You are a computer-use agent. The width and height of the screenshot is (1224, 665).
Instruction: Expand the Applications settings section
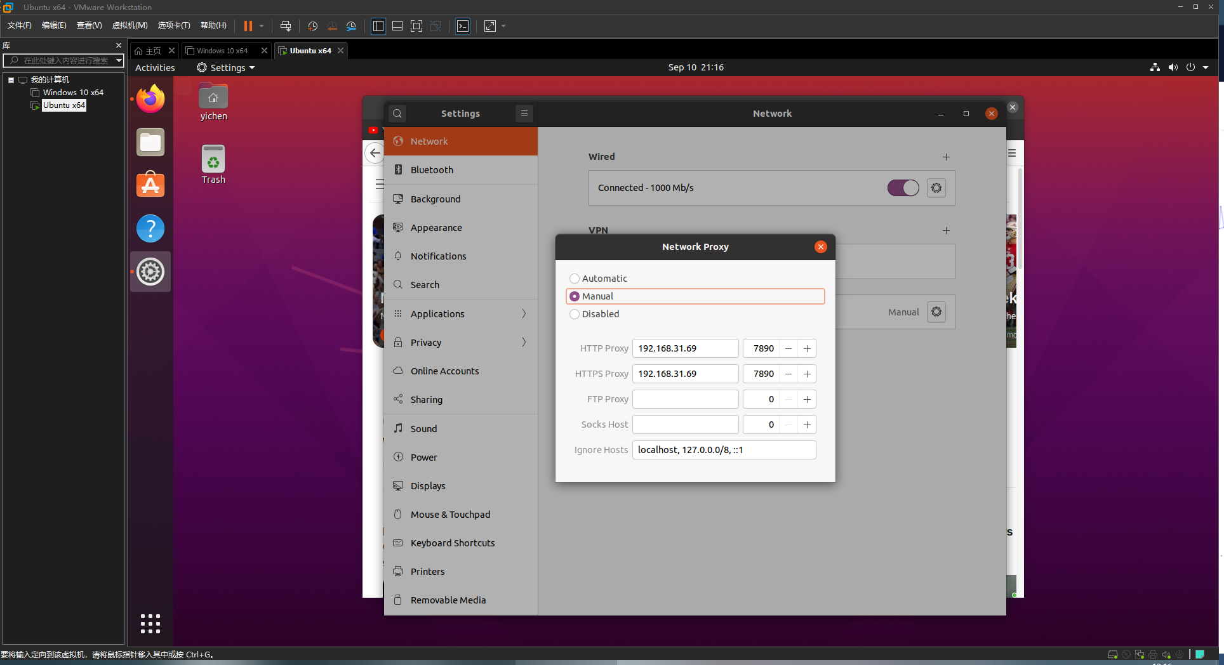click(461, 313)
